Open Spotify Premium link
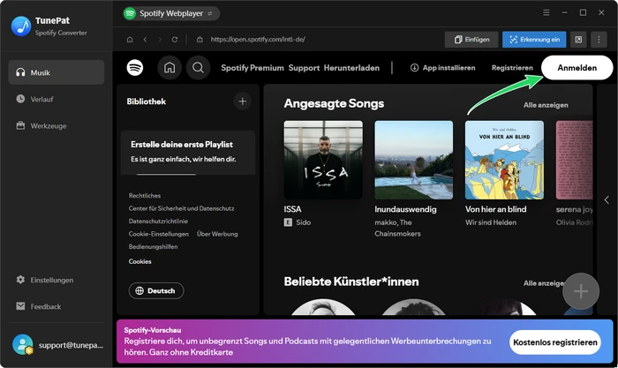The image size is (618, 368). (x=252, y=68)
